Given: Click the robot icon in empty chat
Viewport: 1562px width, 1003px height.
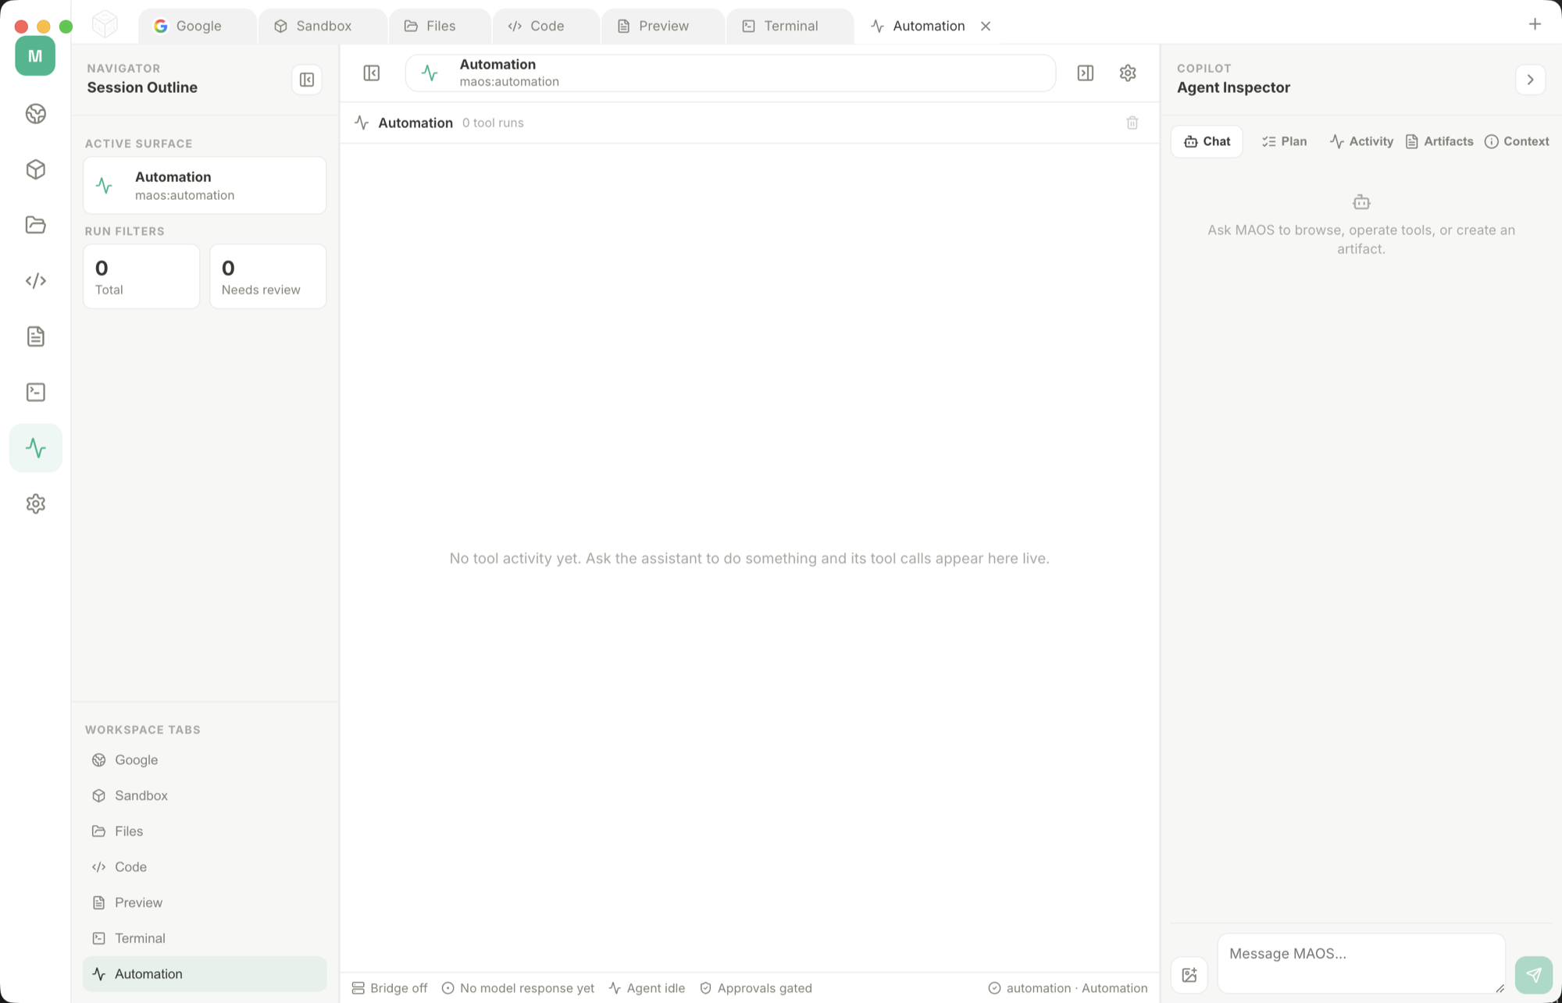Looking at the screenshot, I should [x=1361, y=202].
